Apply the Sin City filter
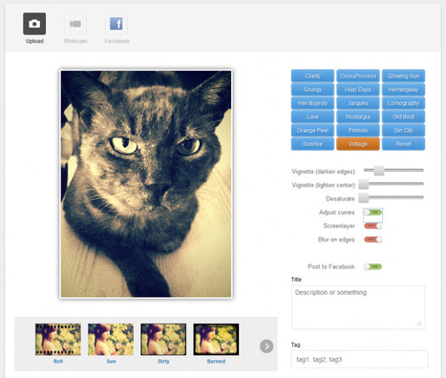Image resolution: width=446 pixels, height=378 pixels. [403, 130]
